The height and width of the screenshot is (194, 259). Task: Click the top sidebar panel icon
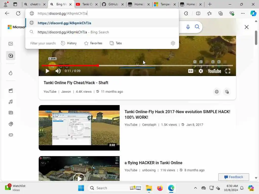click(11, 44)
